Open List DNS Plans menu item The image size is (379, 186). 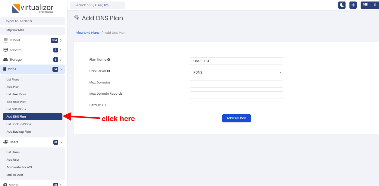[x=16, y=109]
